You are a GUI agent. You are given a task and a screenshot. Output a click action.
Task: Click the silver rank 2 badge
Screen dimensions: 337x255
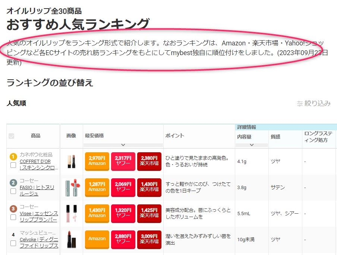pos(13,183)
